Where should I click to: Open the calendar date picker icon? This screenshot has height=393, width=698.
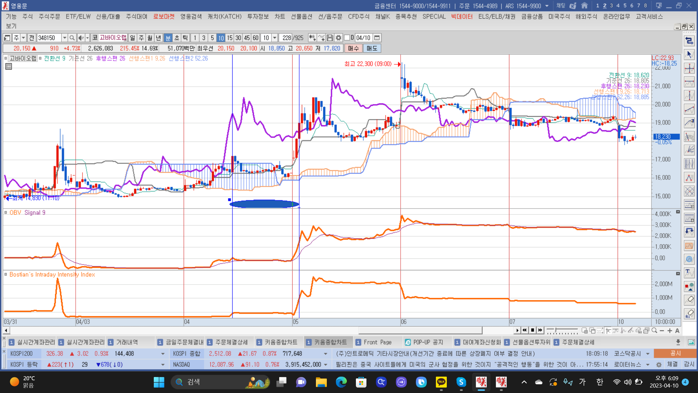pyautogui.click(x=377, y=38)
